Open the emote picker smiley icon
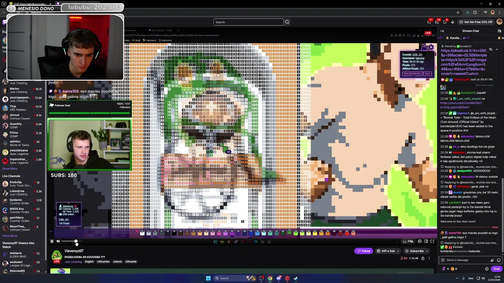Image resolution: width=504 pixels, height=283 pixels. click(x=498, y=260)
